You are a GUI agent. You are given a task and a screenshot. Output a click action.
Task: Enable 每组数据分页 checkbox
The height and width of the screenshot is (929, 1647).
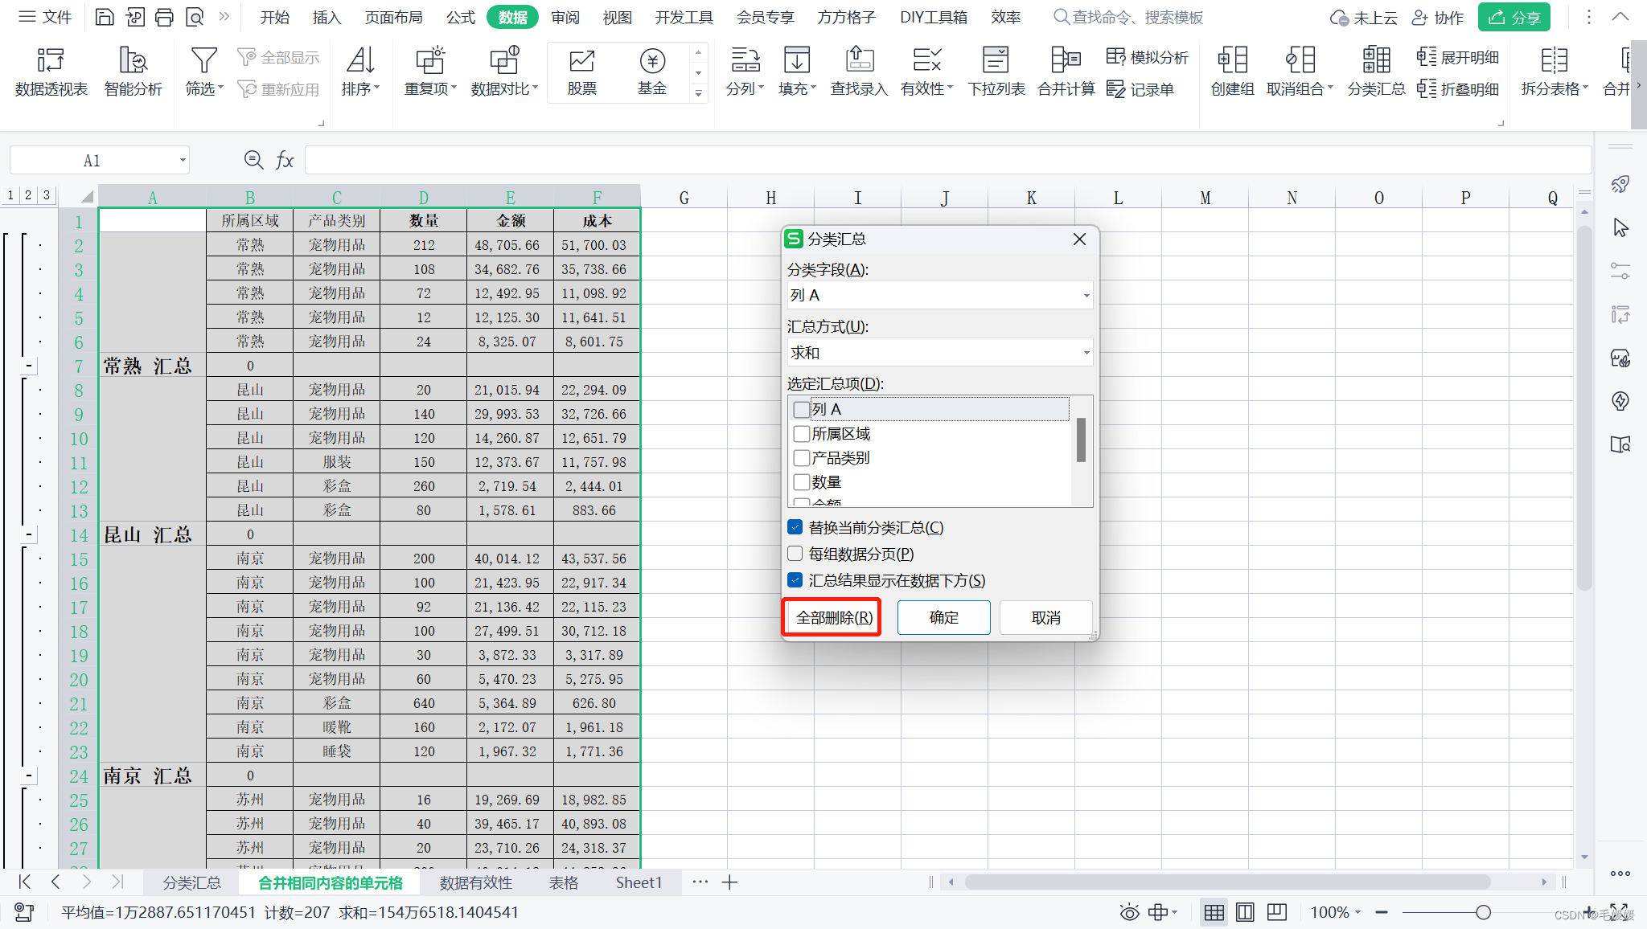(795, 554)
